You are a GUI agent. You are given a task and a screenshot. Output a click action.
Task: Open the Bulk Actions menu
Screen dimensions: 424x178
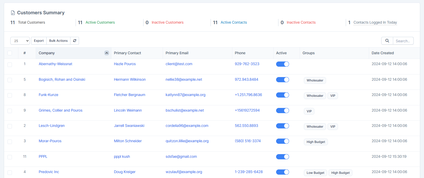(58, 41)
